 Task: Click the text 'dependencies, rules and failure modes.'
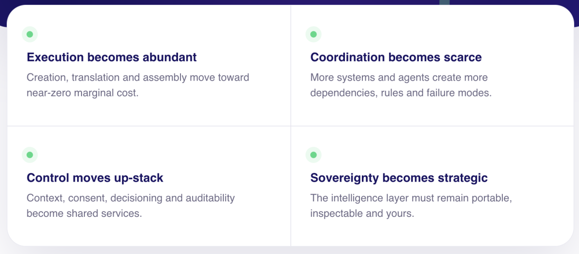click(401, 93)
